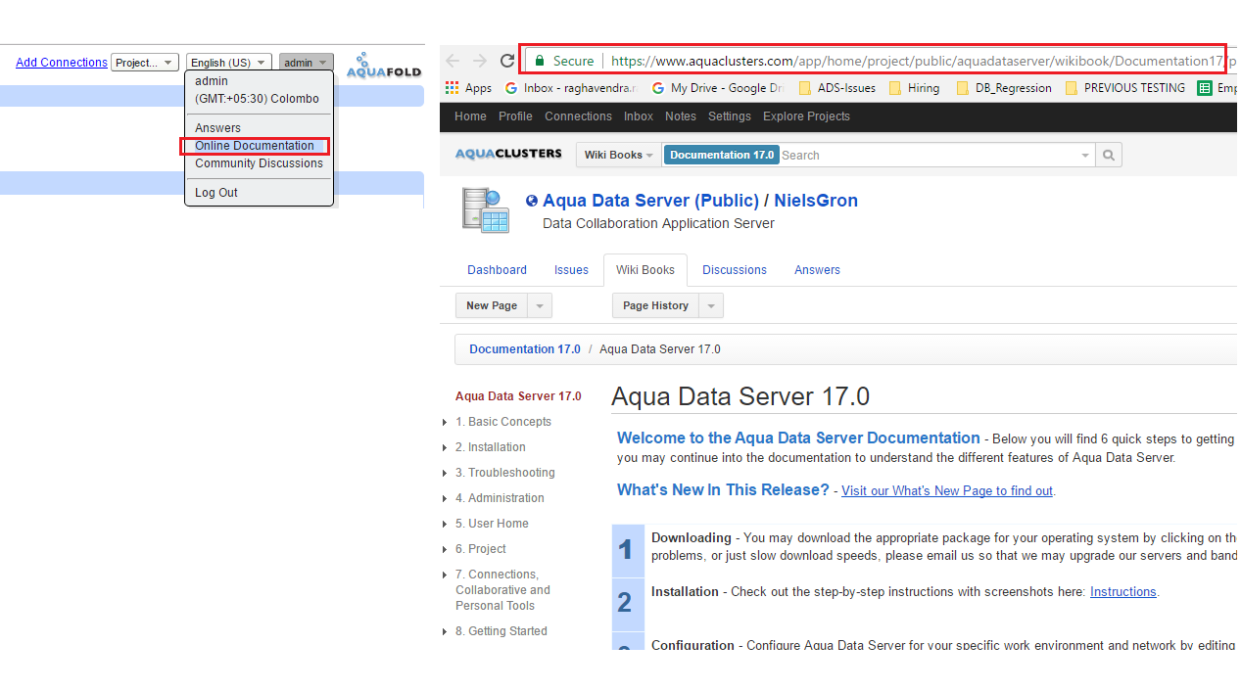Open Inbox in top navigation

click(x=639, y=116)
